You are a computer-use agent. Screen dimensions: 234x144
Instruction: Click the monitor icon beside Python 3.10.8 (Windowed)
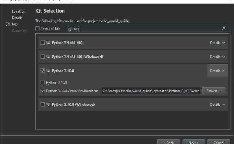48,104
